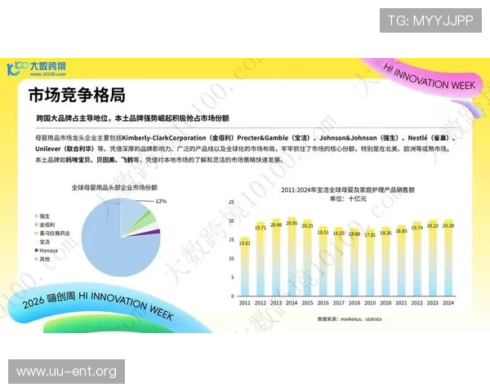Click the 17.81 value on the 2019 bar
The width and height of the screenshot is (490, 392).
370,234
